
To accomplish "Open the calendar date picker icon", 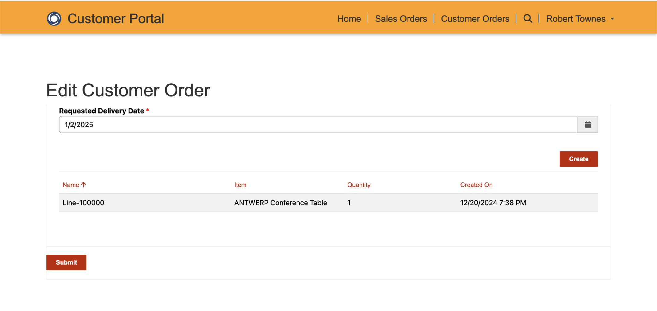I will pyautogui.click(x=587, y=125).
